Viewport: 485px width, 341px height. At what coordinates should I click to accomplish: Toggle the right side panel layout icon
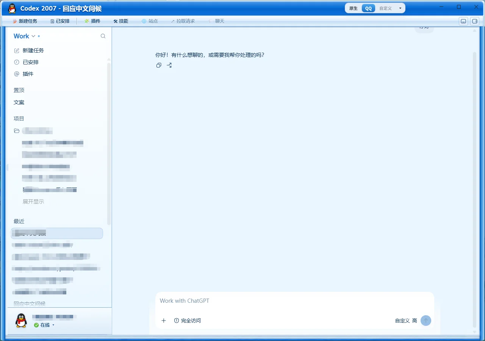(475, 21)
